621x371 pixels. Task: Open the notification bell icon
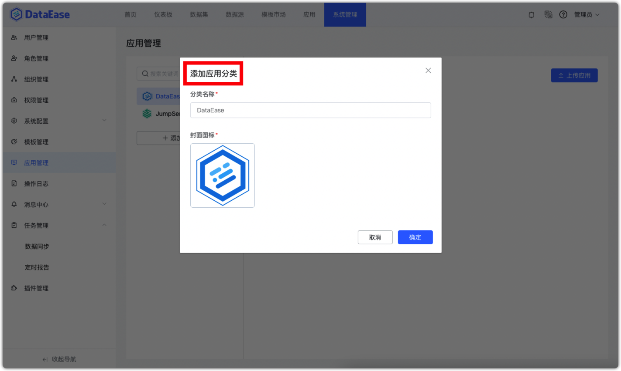pos(531,14)
